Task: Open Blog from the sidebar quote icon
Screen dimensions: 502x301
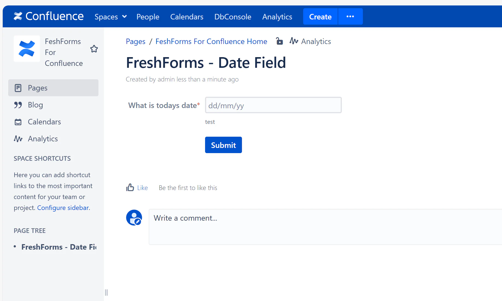Action: (x=18, y=105)
